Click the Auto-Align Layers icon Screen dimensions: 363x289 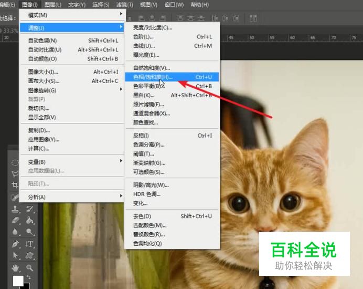point(253,18)
